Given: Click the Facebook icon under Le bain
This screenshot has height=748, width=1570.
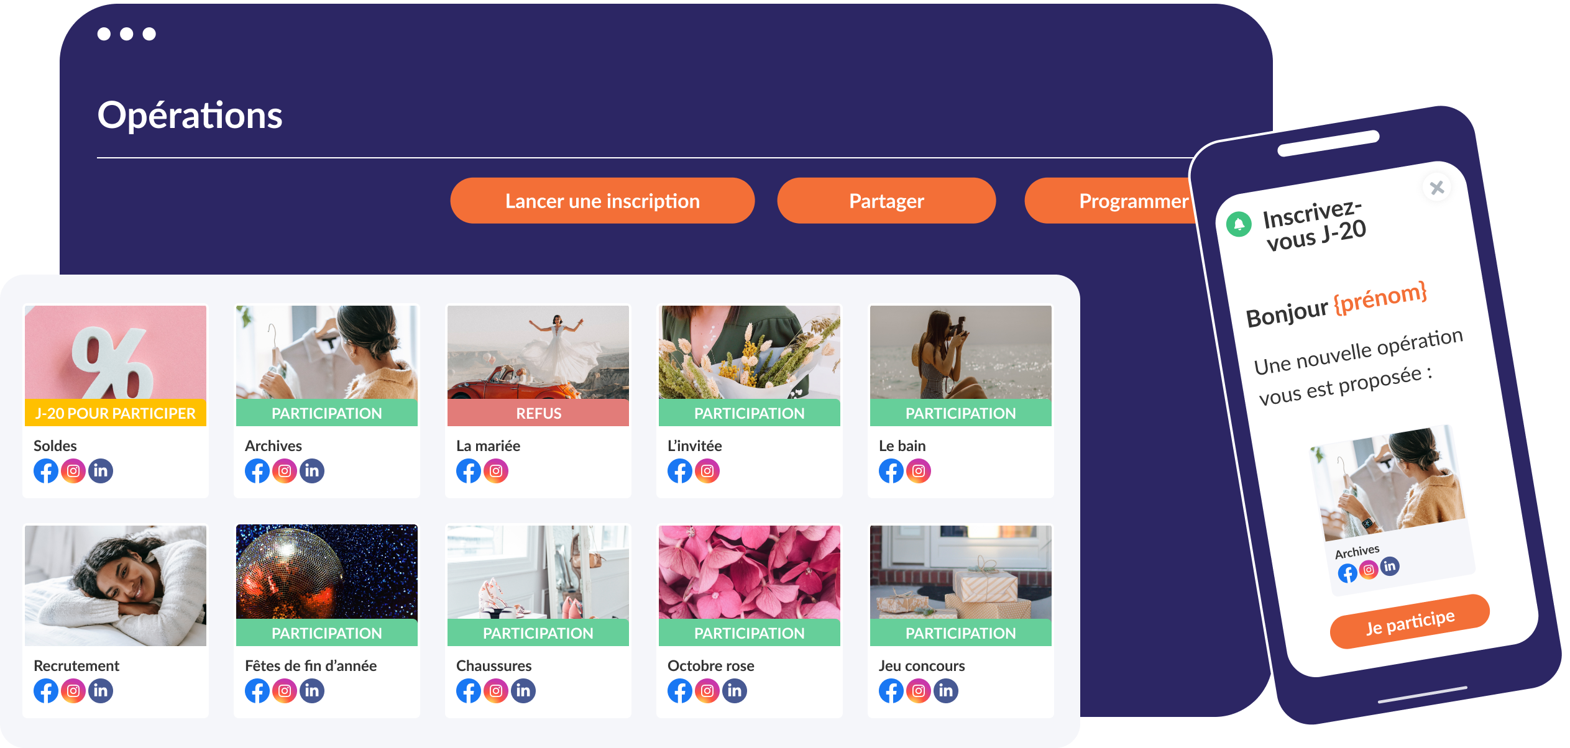Looking at the screenshot, I should [x=891, y=471].
